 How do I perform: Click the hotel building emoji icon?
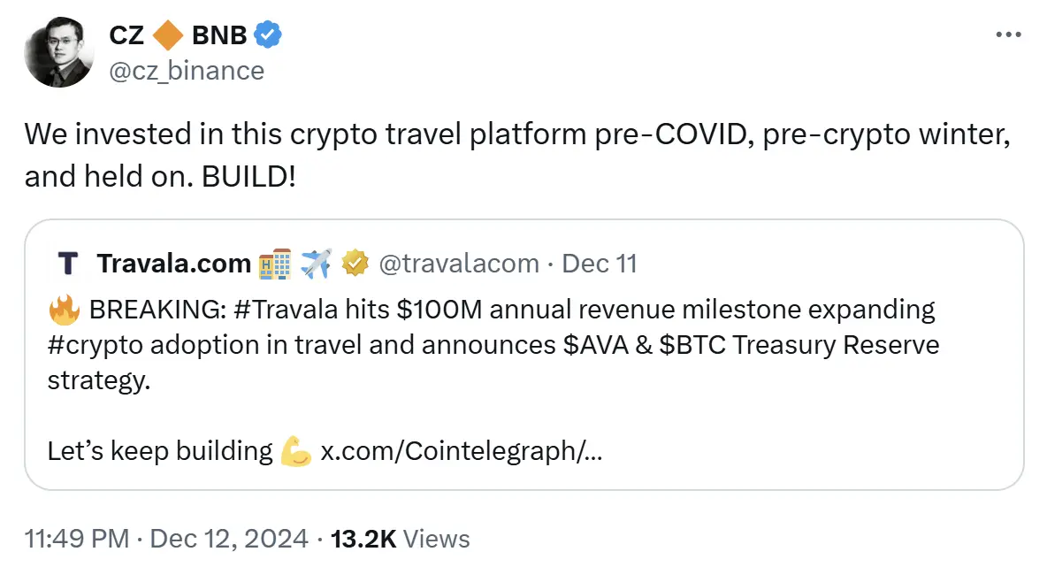click(275, 264)
